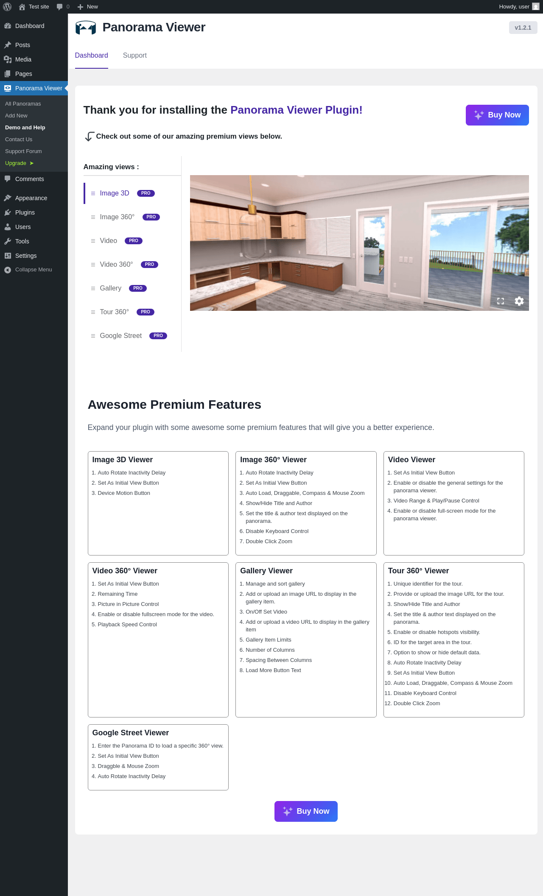The height and width of the screenshot is (896, 543).
Task: Click 'Number of Columns' list item
Action: [270, 650]
